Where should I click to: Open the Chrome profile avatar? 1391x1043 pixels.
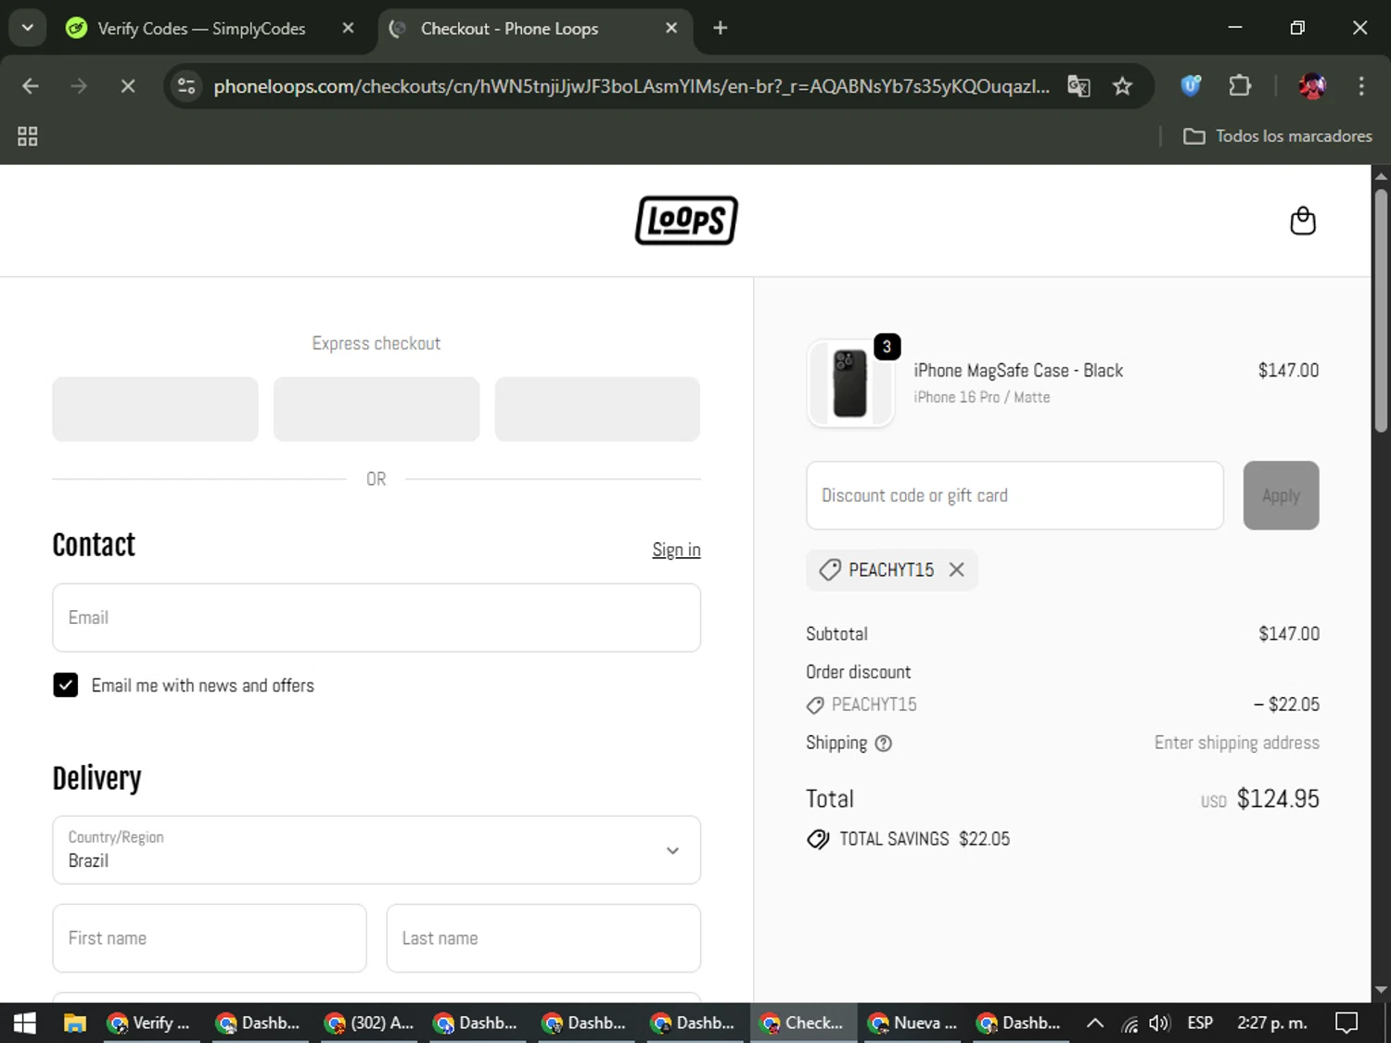point(1312,86)
